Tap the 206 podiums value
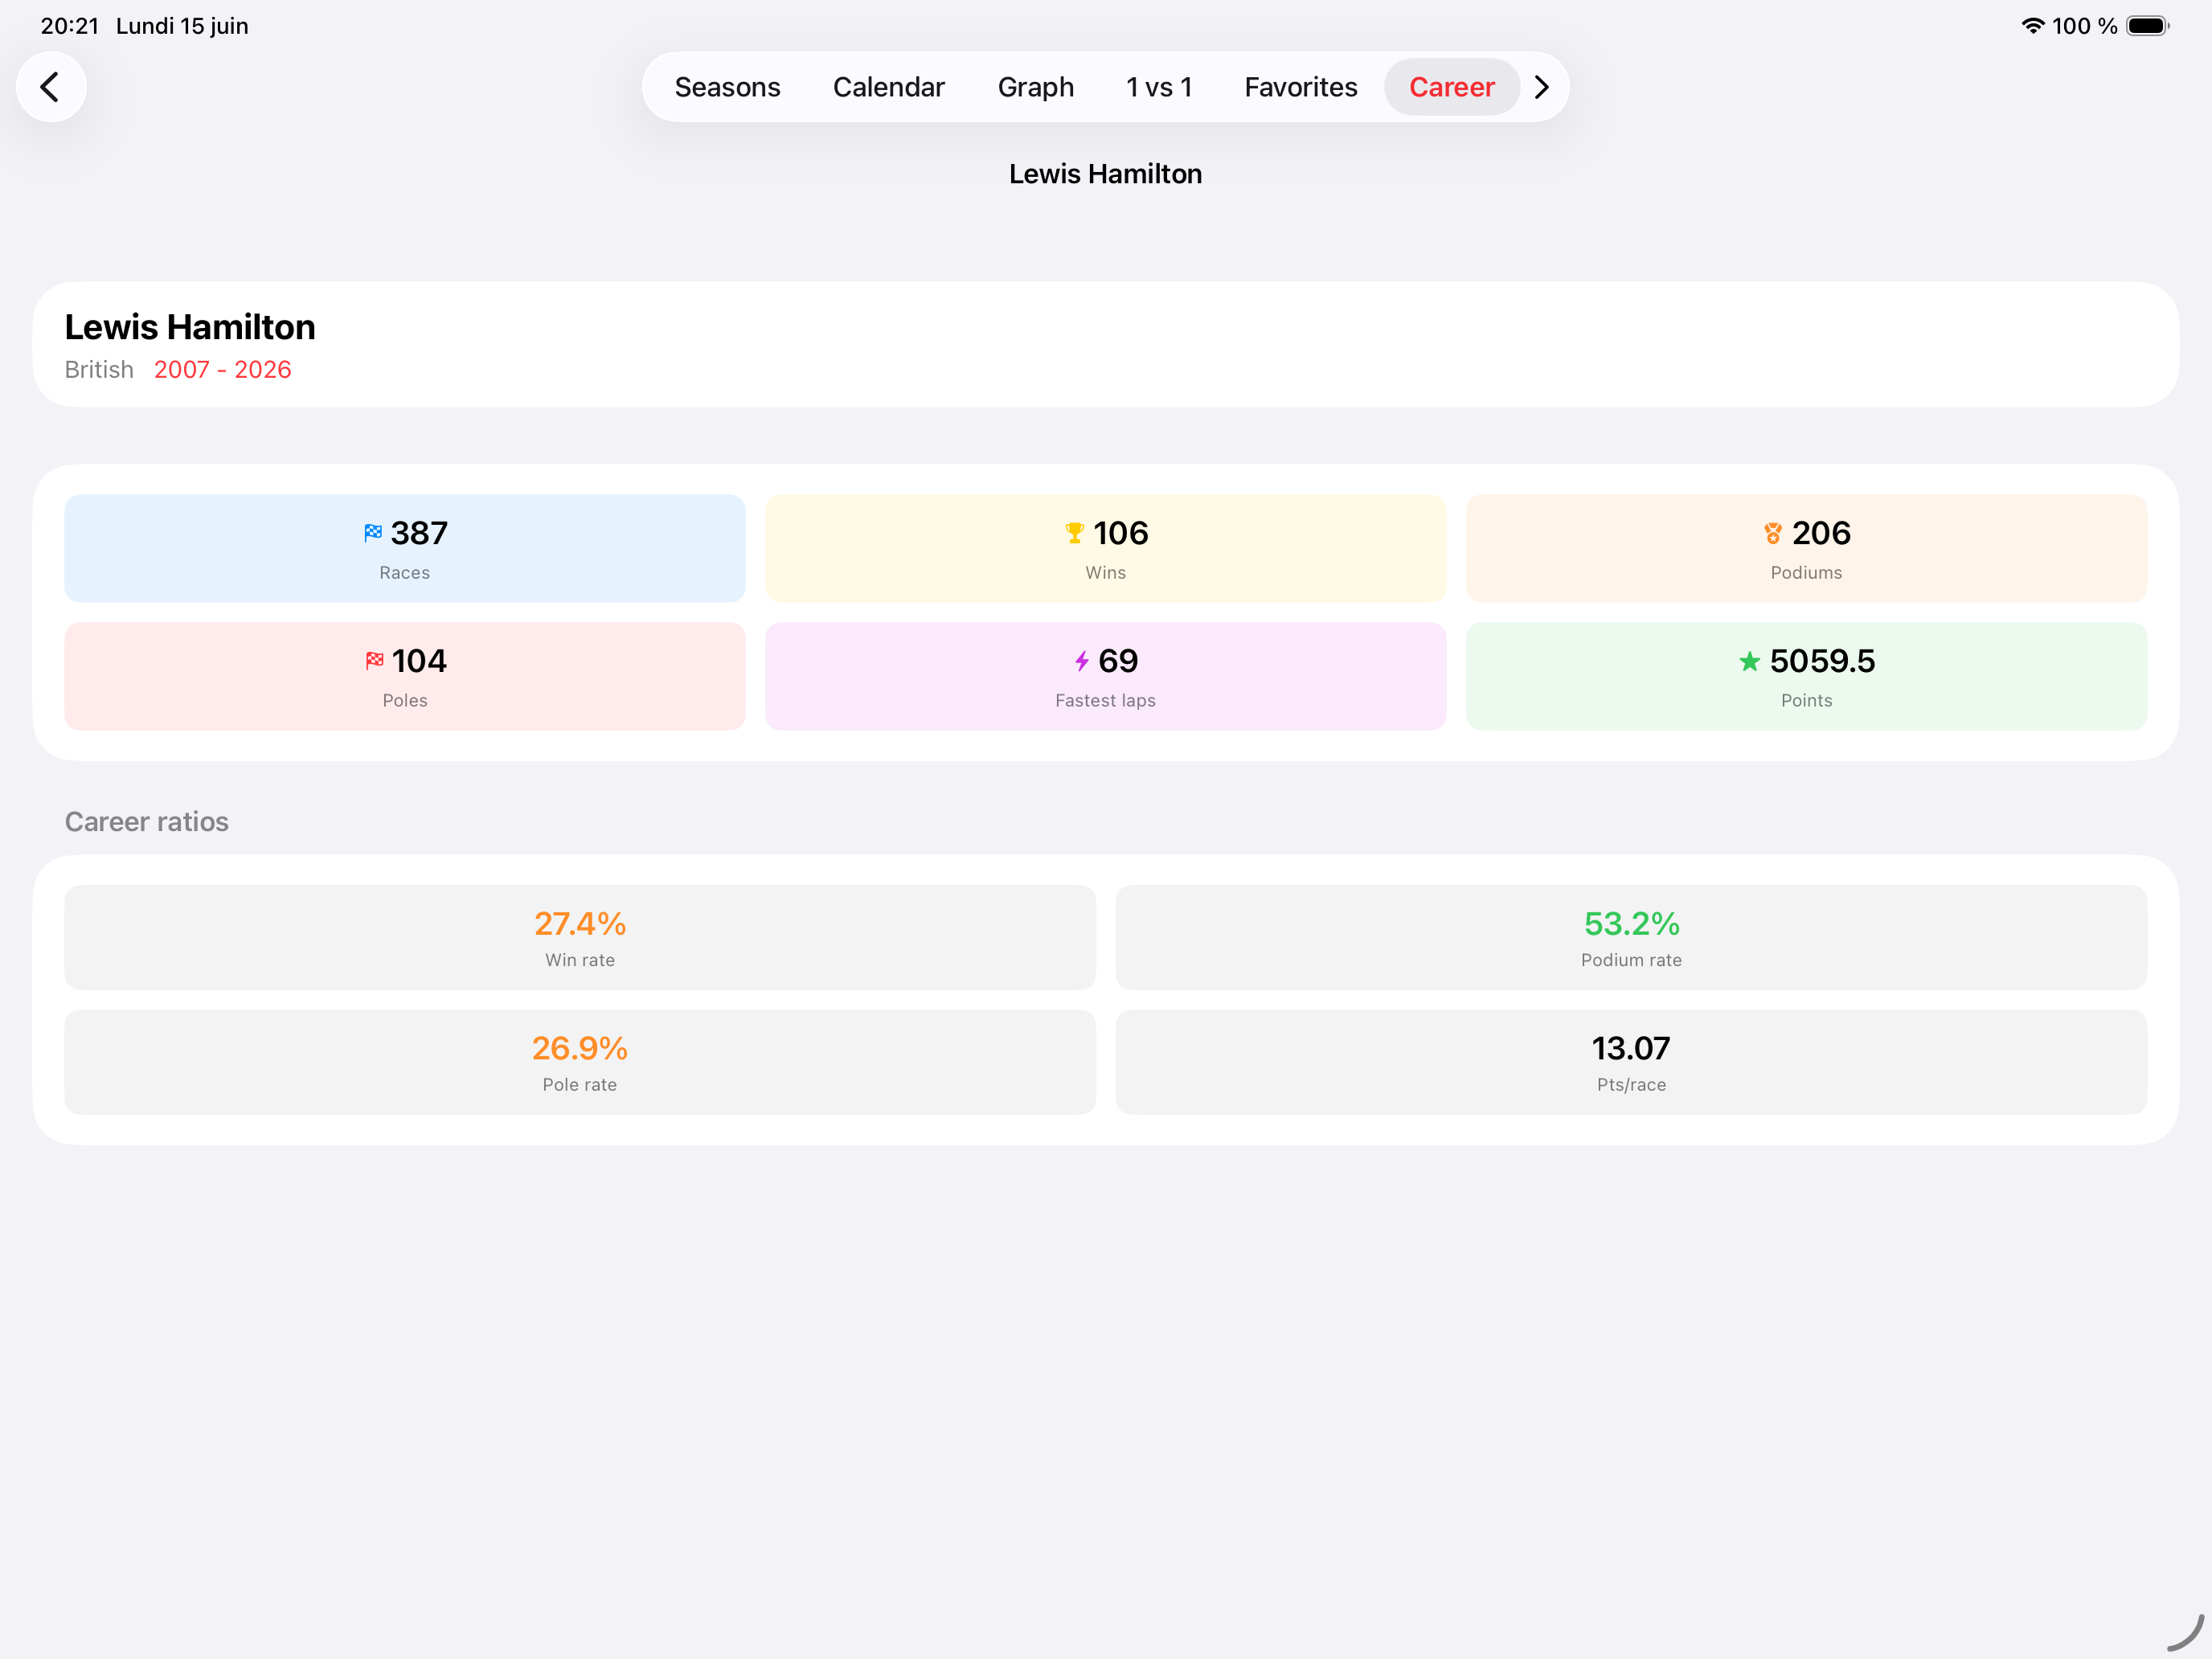2212x1659 pixels. pyautogui.click(x=1821, y=533)
